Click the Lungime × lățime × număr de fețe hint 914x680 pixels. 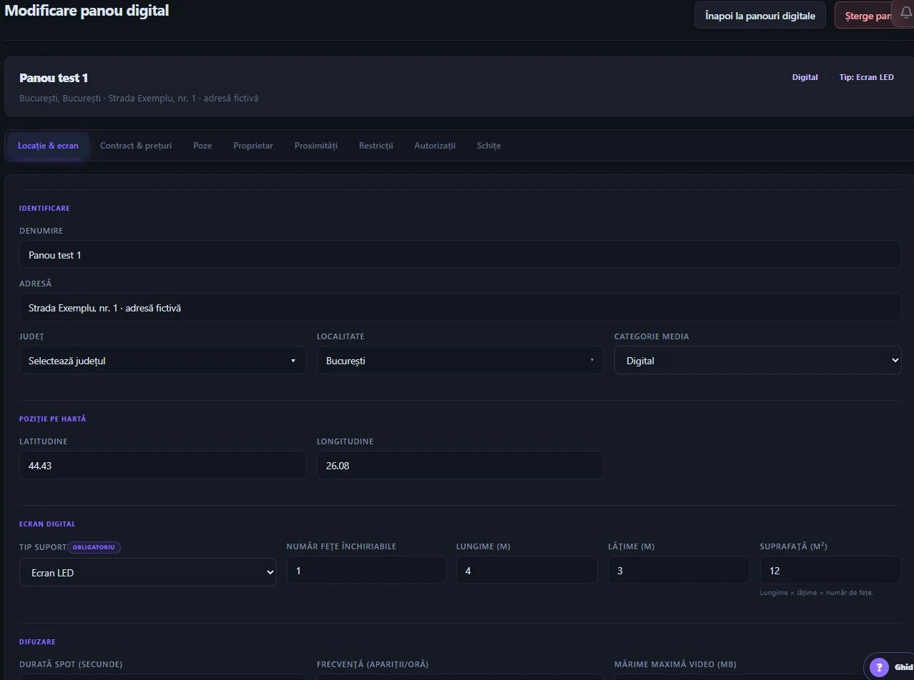(x=817, y=593)
